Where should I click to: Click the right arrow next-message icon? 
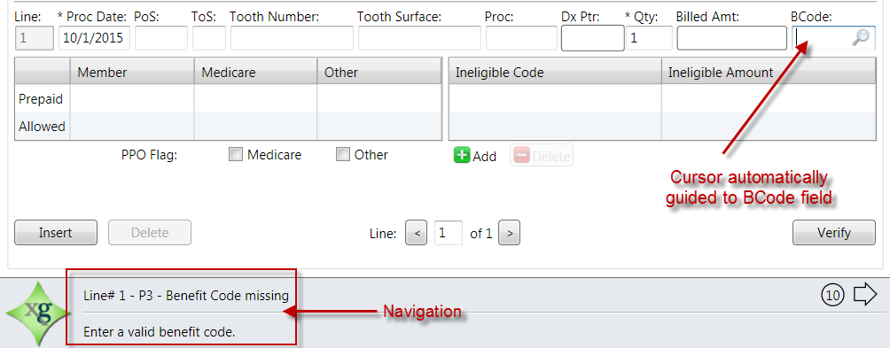865,295
